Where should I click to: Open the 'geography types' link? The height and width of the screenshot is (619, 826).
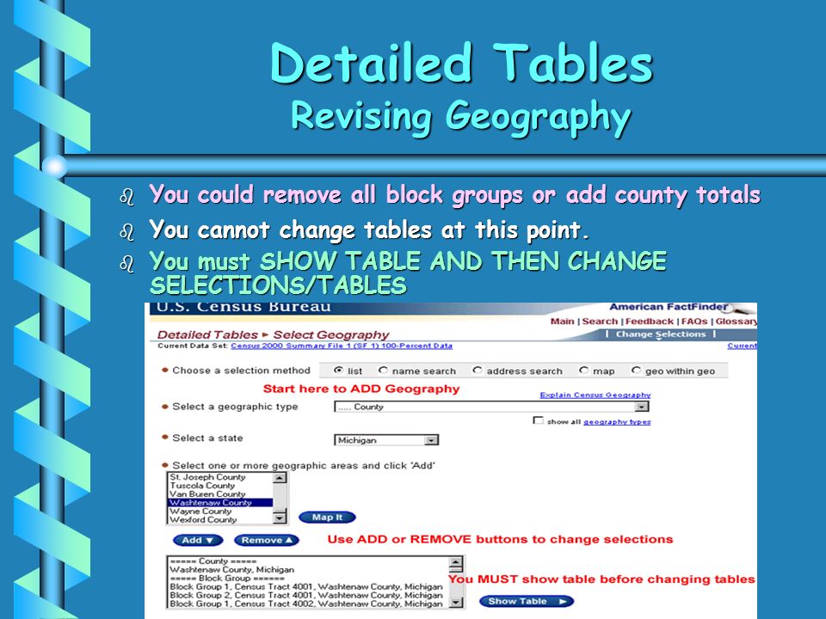[617, 421]
